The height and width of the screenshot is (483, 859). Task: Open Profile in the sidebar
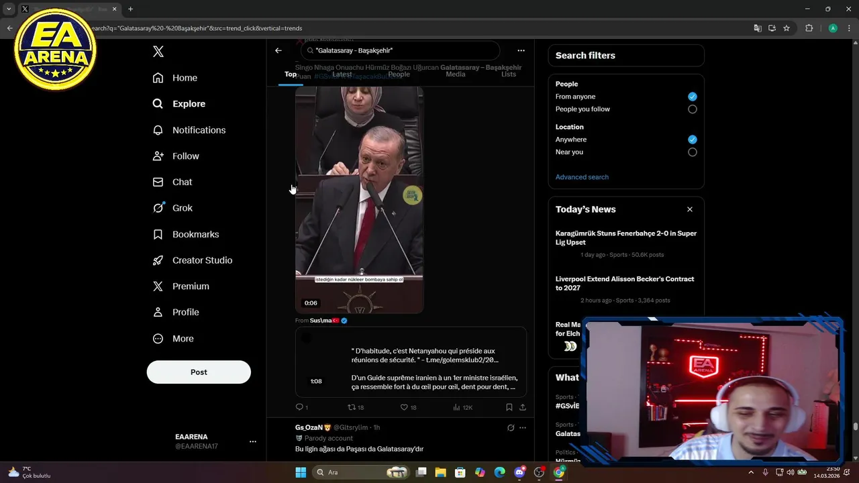coord(175,313)
